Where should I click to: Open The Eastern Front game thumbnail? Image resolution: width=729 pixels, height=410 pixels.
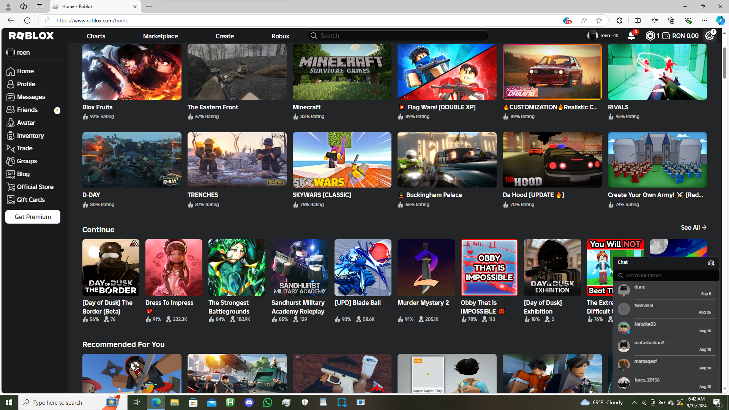[x=237, y=72]
